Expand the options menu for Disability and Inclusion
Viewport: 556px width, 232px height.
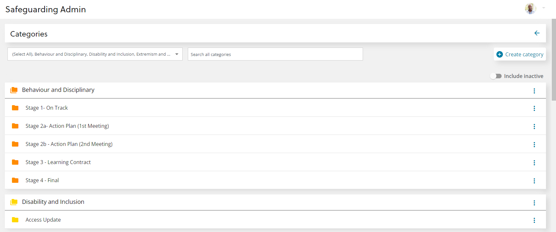click(534, 203)
